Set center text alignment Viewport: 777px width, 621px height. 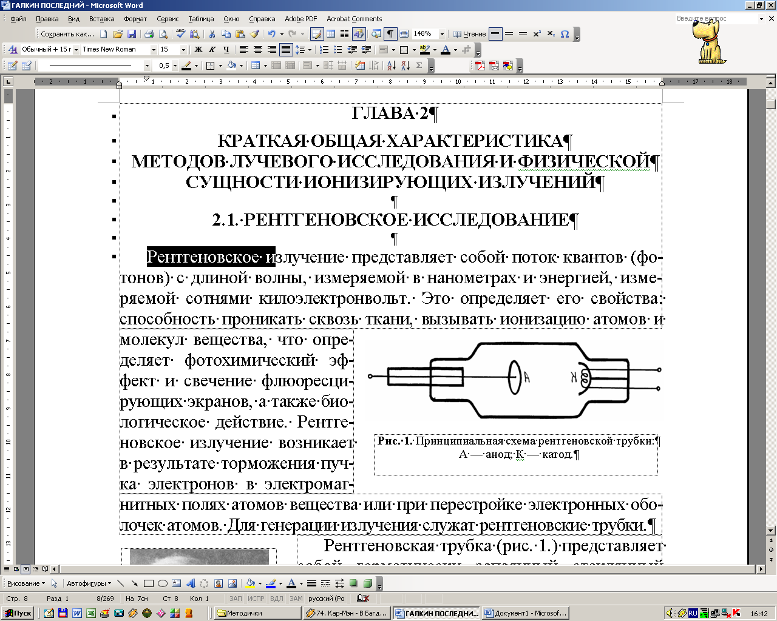pos(257,50)
